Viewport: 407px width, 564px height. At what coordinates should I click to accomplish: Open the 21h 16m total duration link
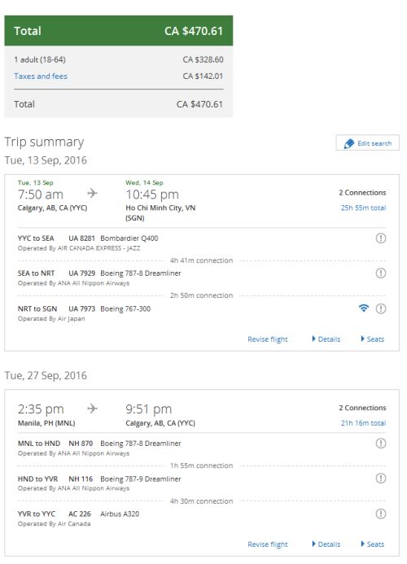363,423
